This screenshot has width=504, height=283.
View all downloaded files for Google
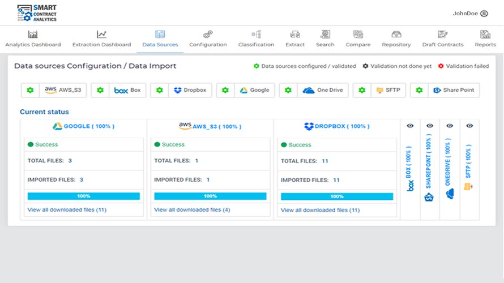pyautogui.click(x=66, y=210)
